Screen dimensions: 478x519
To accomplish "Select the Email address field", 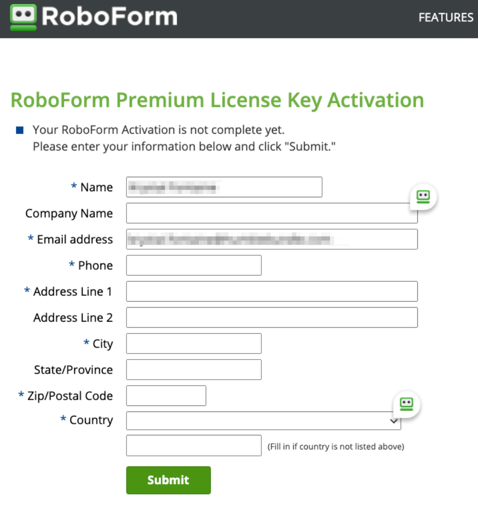I will click(x=272, y=239).
